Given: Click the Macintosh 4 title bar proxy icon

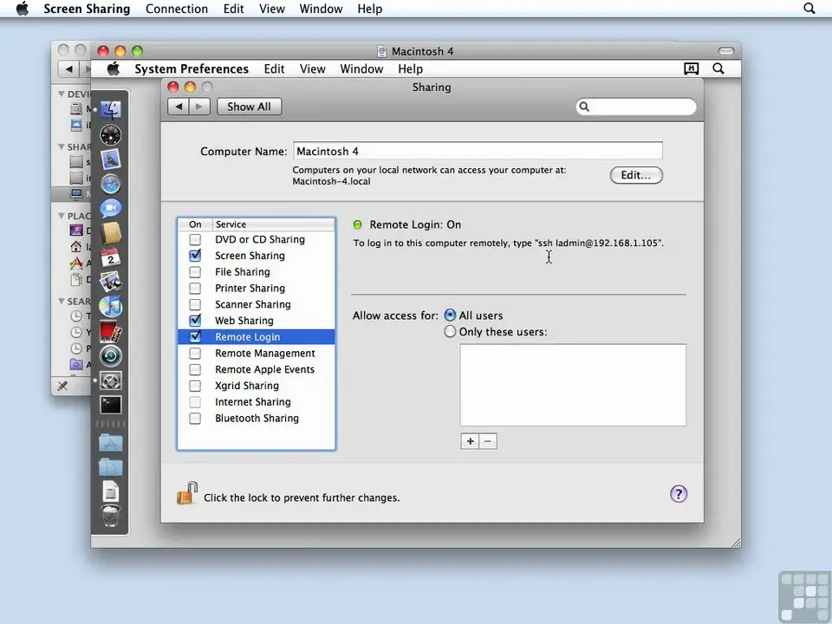Looking at the screenshot, I should tap(382, 51).
